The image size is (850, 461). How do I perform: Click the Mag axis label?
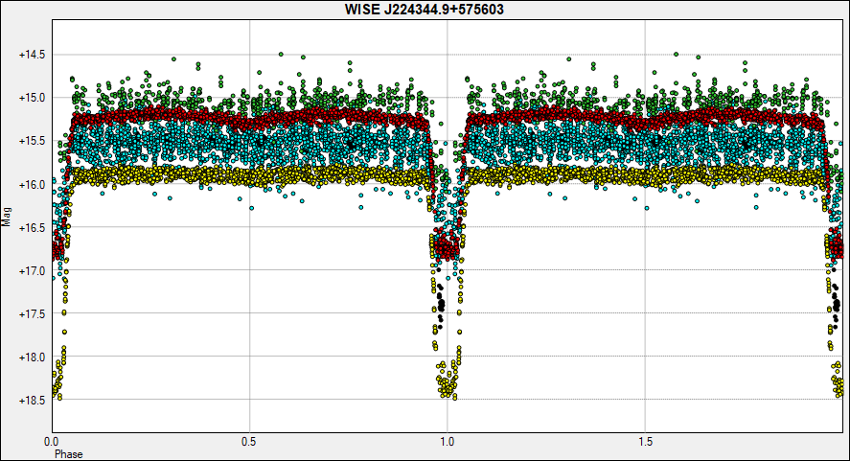(x=7, y=217)
